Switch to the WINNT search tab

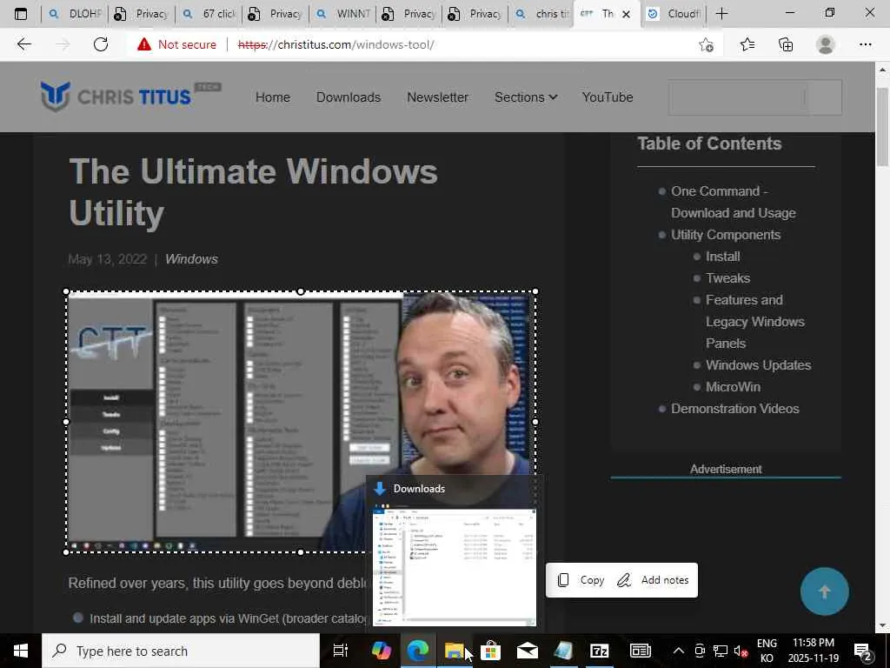click(x=342, y=14)
